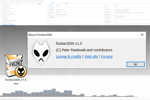150x100 pixels.
Task: Click the General section heading
Action: tap(107, 19)
